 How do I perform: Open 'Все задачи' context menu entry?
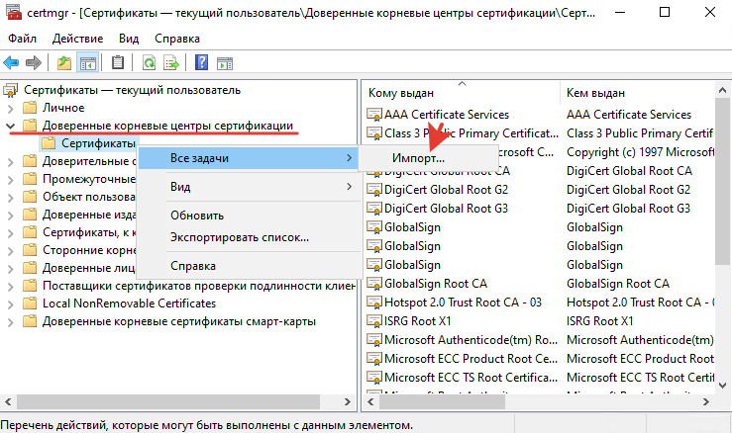tap(249, 158)
